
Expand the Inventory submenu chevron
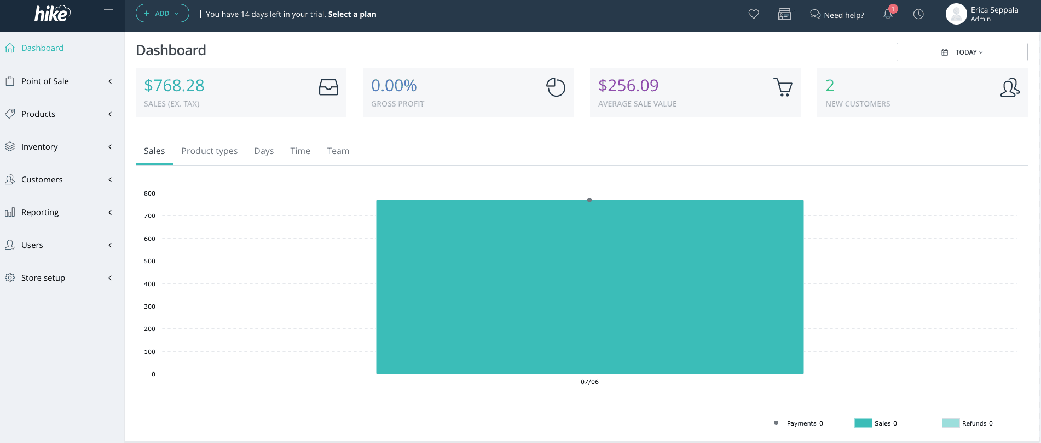point(110,146)
